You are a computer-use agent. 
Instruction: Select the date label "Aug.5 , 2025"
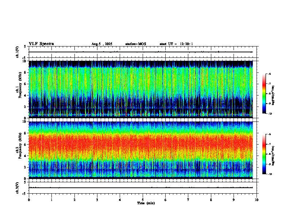point(102,44)
